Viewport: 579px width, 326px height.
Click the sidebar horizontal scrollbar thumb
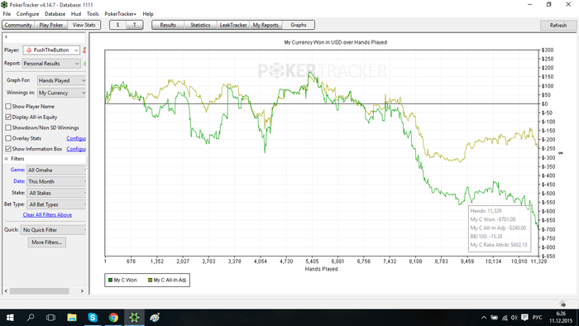pyautogui.click(x=39, y=291)
